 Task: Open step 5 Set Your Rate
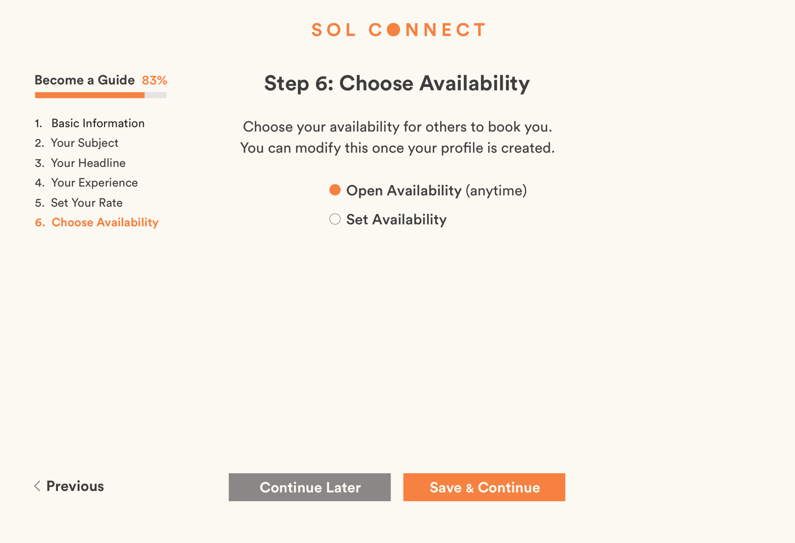pyautogui.click(x=86, y=203)
